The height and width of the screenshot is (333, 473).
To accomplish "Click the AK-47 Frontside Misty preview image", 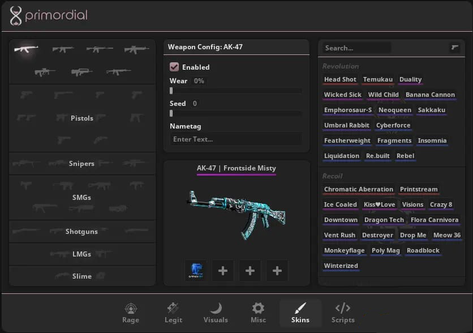I will (236, 215).
